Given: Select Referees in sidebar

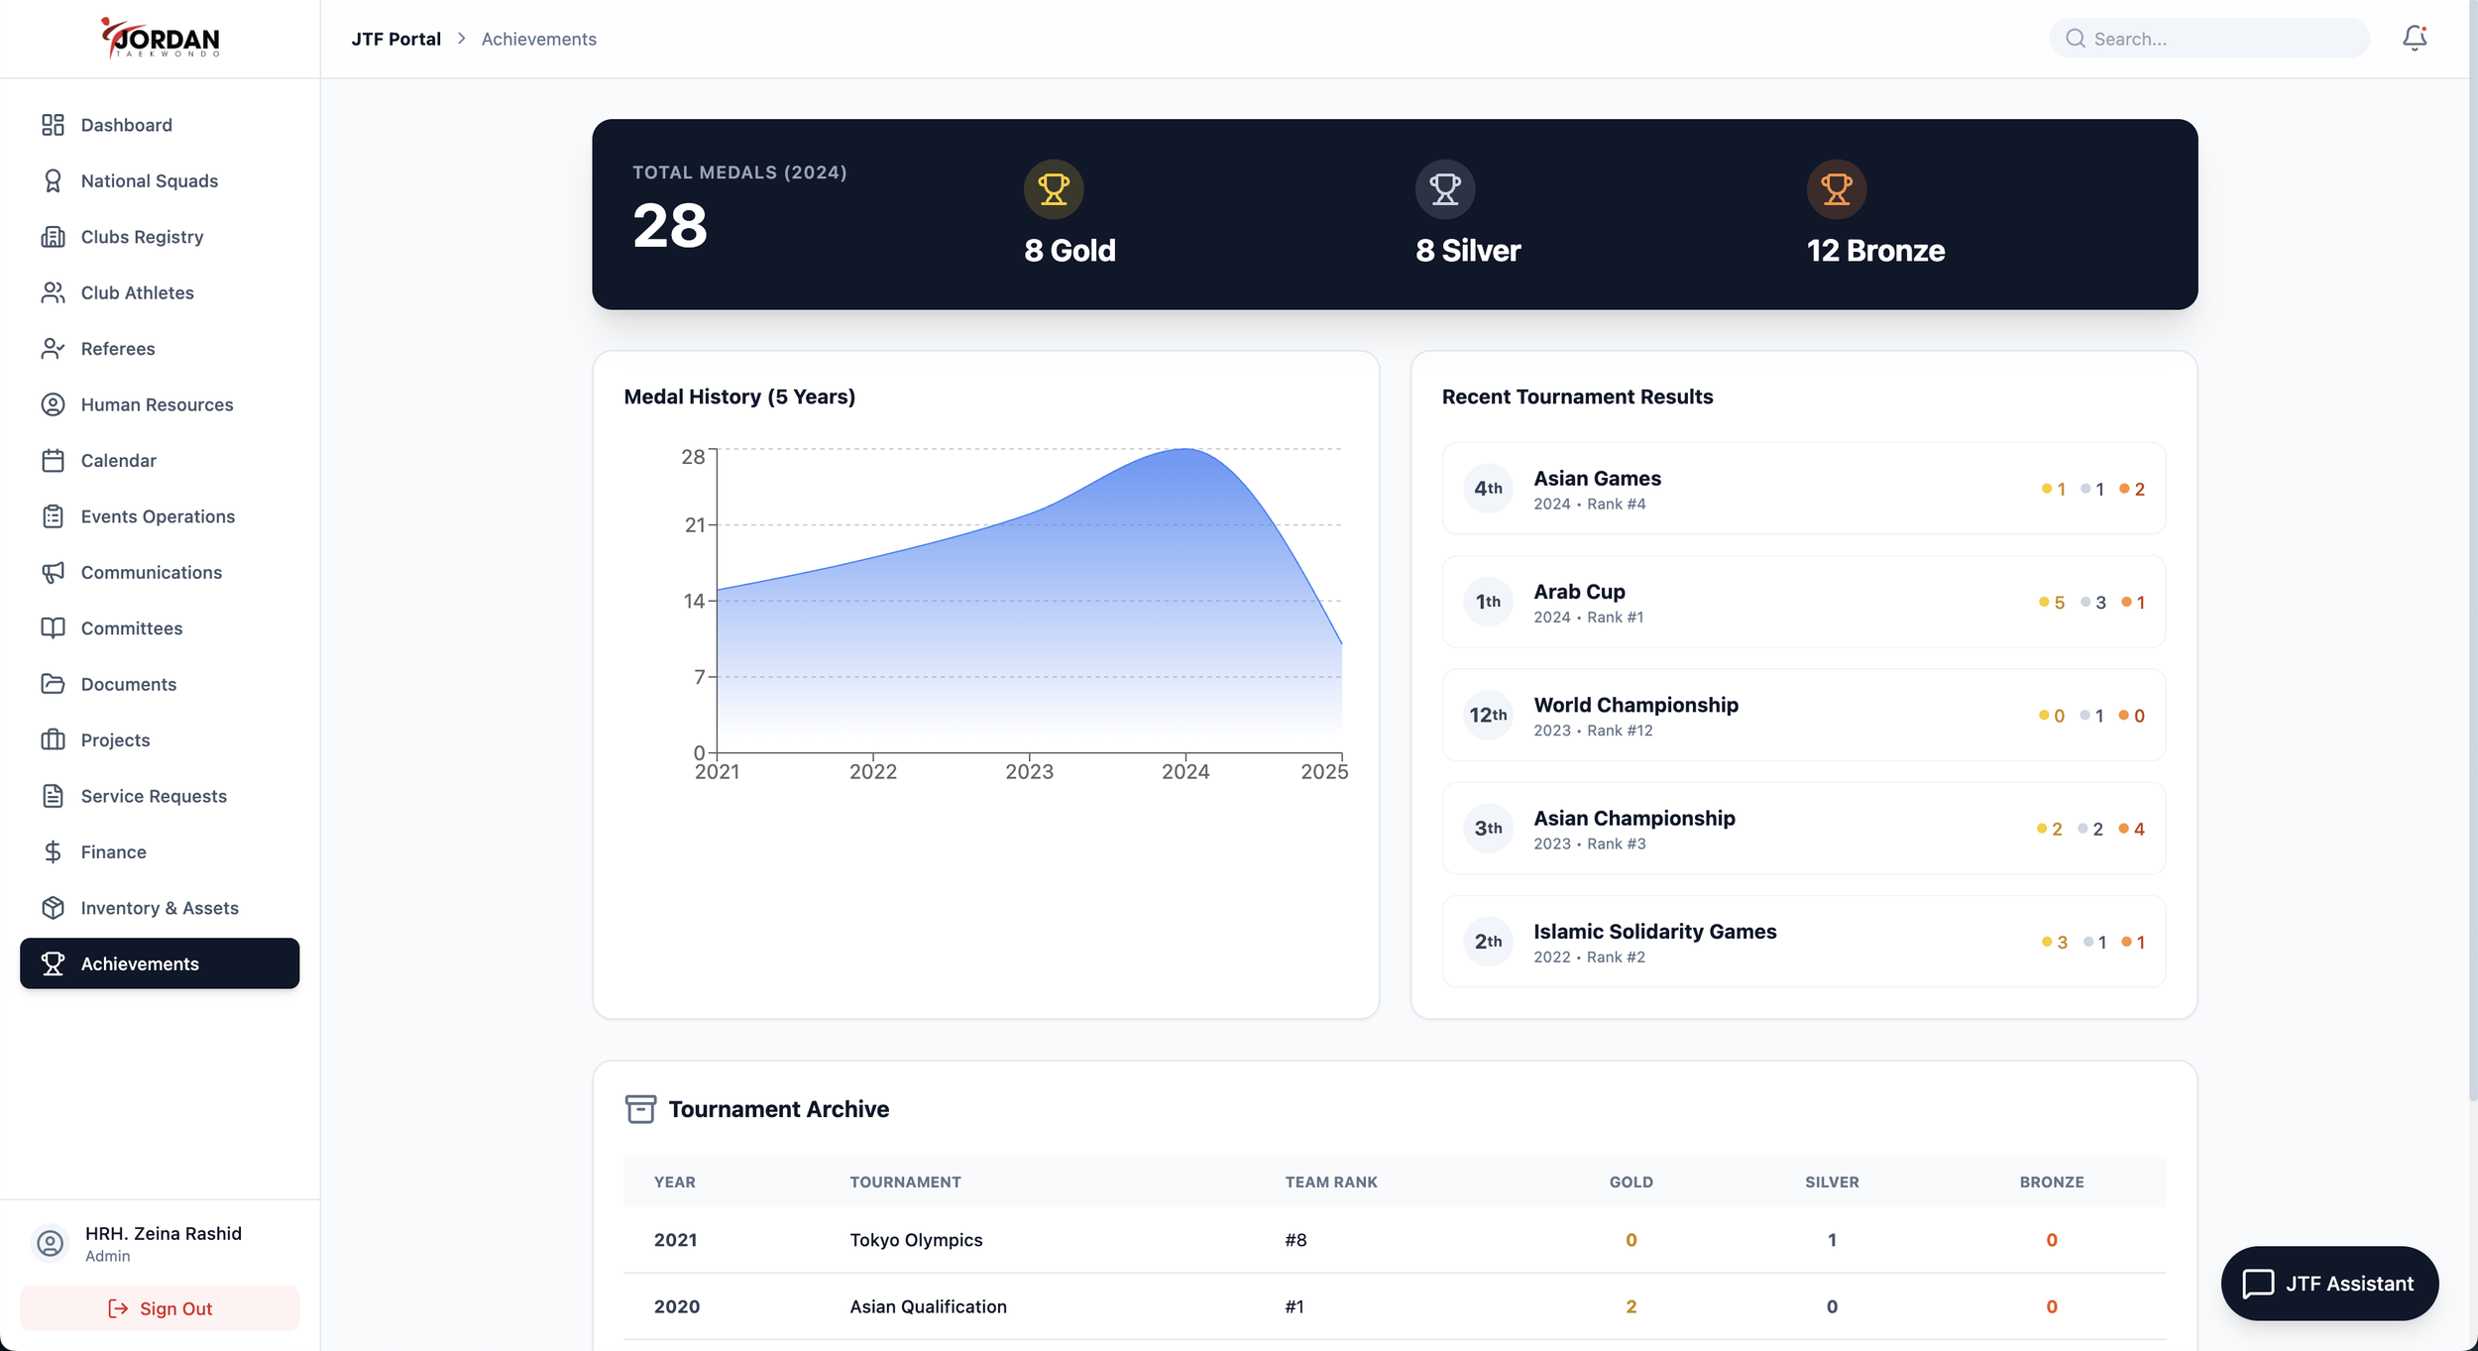Looking at the screenshot, I should click(x=117, y=349).
